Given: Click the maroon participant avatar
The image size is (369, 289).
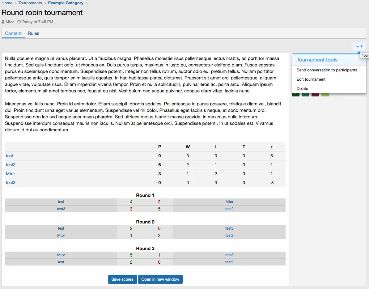Looking at the screenshot, I should pos(315,94).
